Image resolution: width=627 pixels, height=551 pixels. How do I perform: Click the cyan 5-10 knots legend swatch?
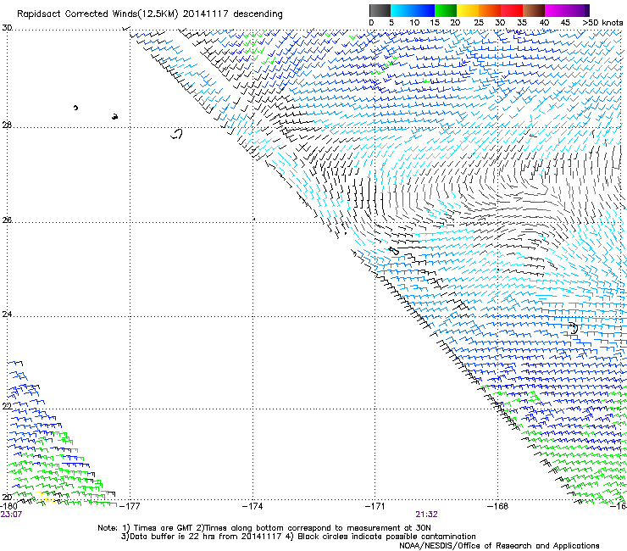(x=402, y=10)
